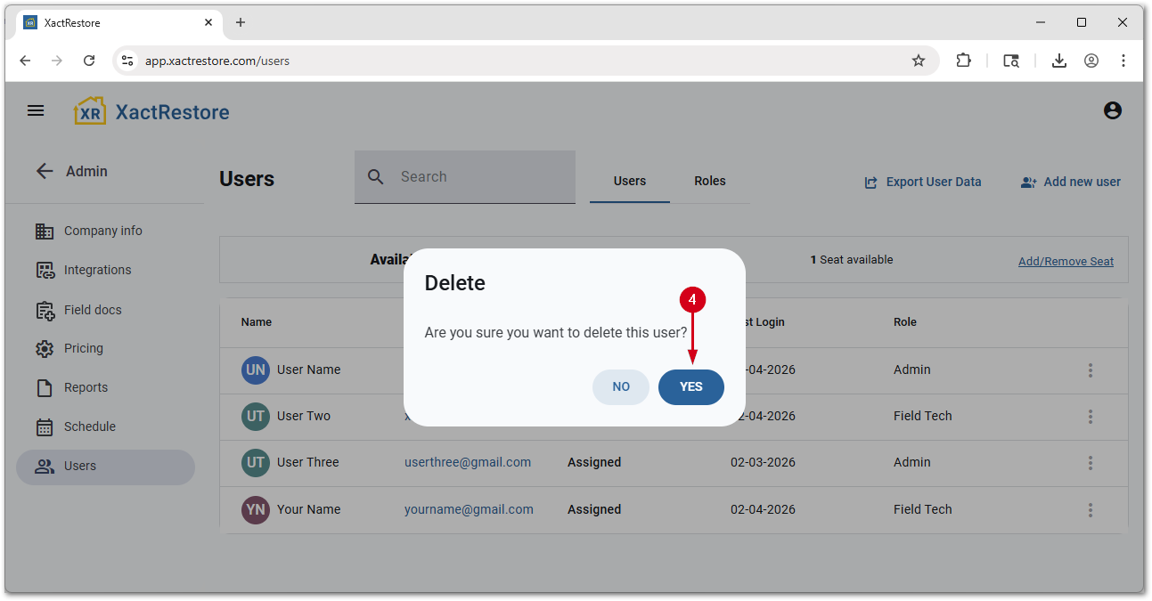The width and height of the screenshot is (1152, 601).
Task: Expand the options menu for Your Name
Action: [x=1090, y=510]
